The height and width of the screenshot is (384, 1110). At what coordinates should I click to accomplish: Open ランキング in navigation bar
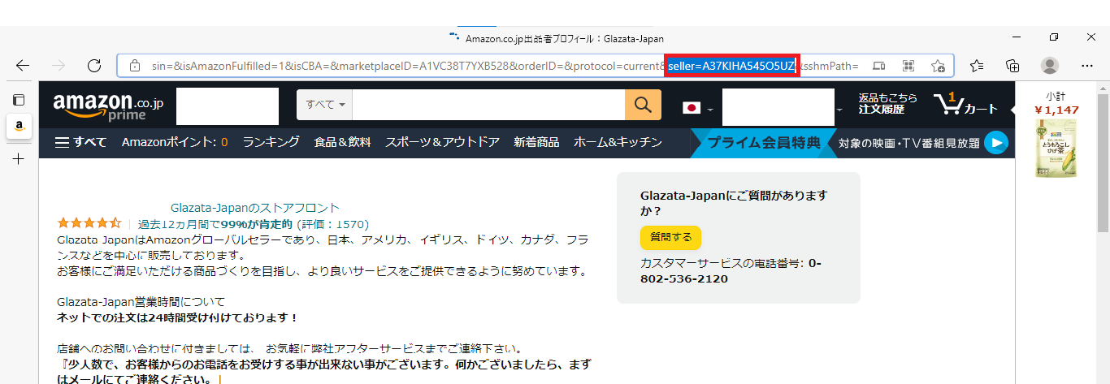(271, 142)
